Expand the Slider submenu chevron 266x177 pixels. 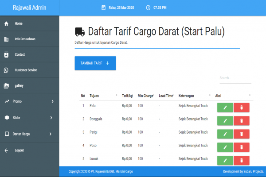pyautogui.click(x=51, y=118)
